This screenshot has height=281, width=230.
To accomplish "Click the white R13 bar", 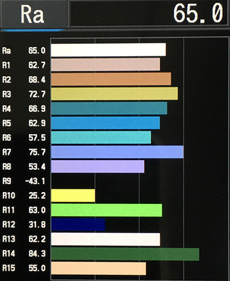I will tap(106, 239).
